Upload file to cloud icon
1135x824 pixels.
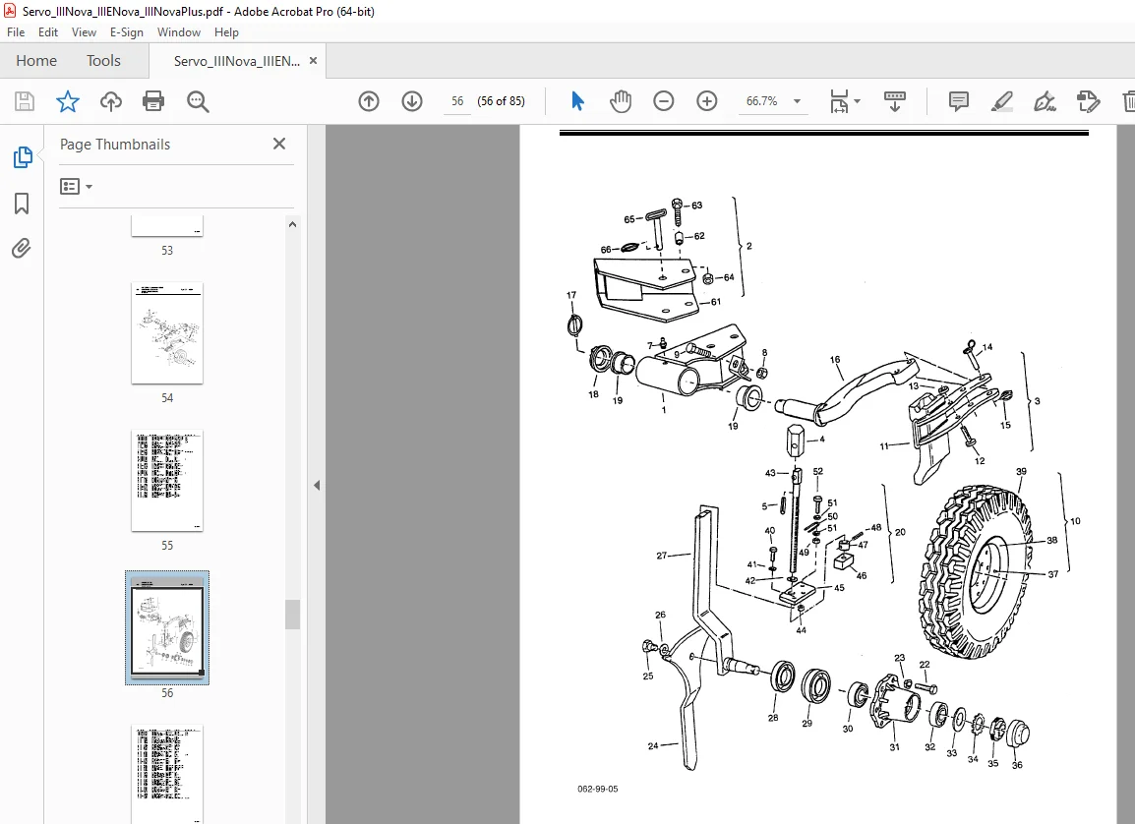pyautogui.click(x=111, y=101)
